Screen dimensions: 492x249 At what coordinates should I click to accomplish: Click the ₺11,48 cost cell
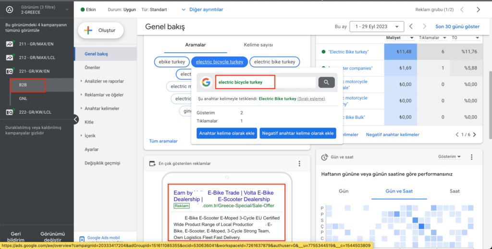tap(400, 52)
